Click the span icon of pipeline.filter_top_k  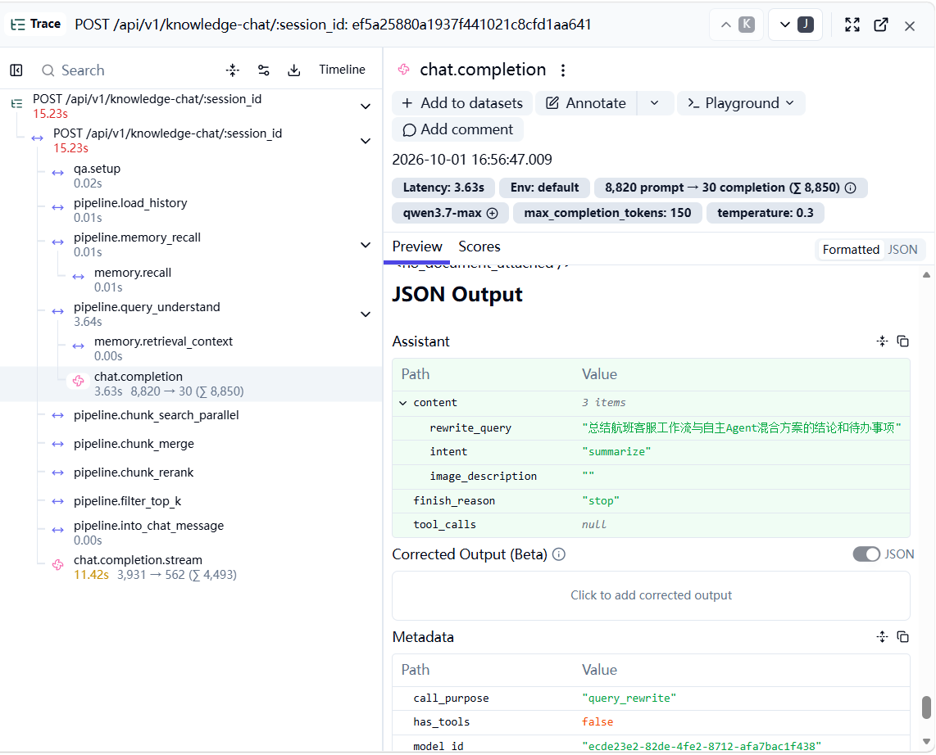(x=58, y=501)
